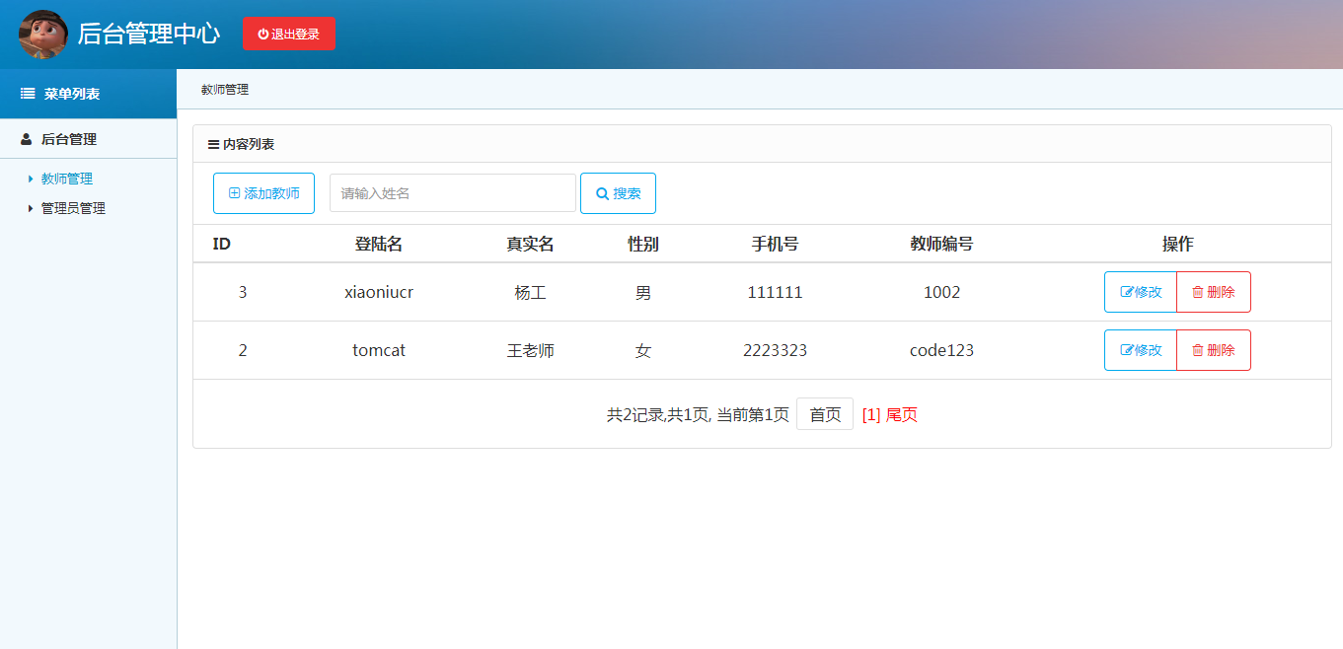Click the gender cell 女
Image resolution: width=1343 pixels, height=649 pixels.
click(643, 350)
